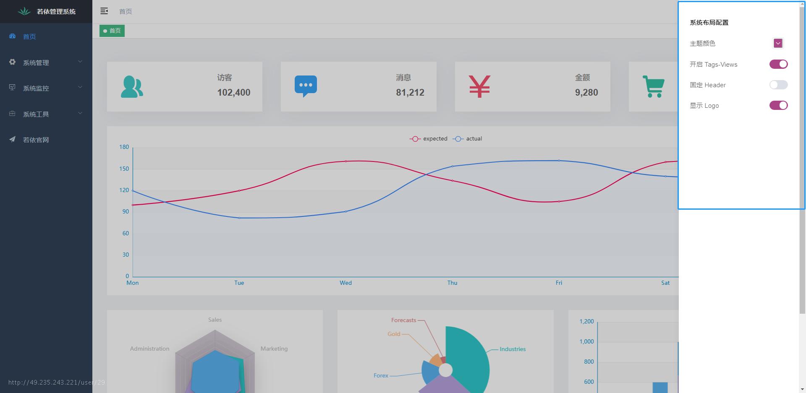Open the 系统管理 sidebar menu
The height and width of the screenshot is (393, 806).
tap(46, 62)
